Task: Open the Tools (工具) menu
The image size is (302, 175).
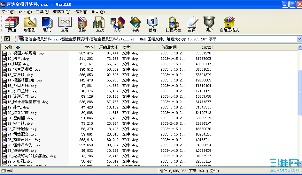Action: point(43,12)
